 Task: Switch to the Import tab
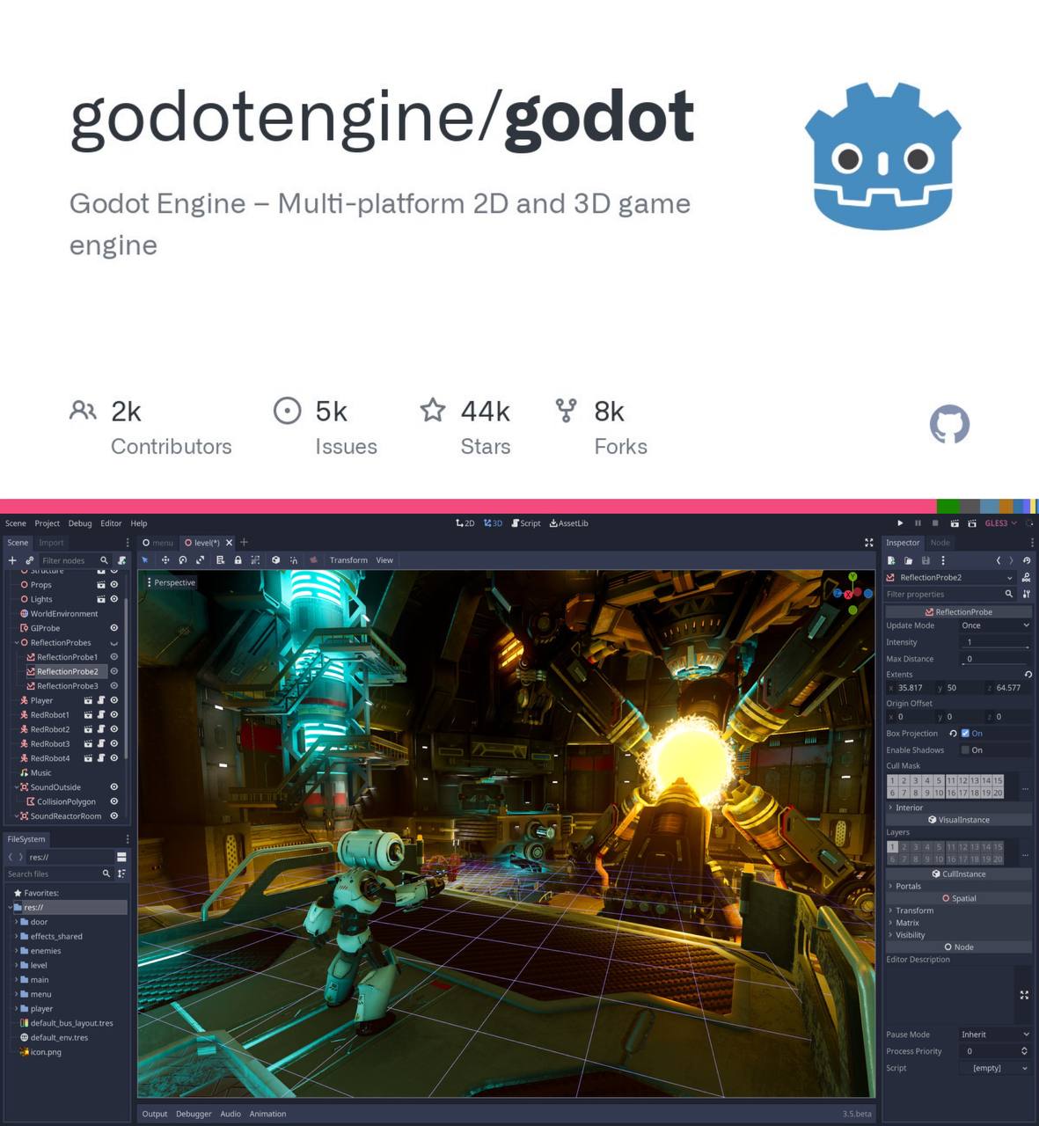[51, 543]
